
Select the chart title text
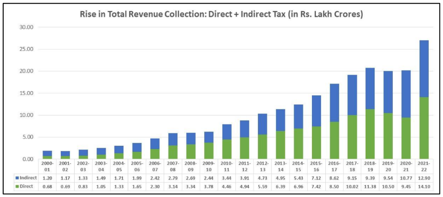pyautogui.click(x=221, y=14)
